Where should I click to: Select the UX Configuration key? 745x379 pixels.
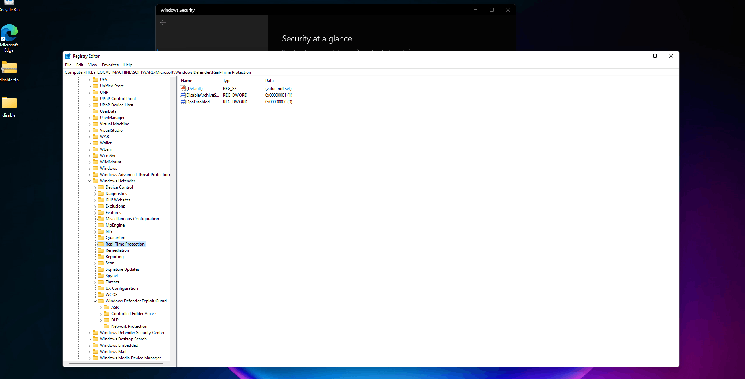(x=122, y=288)
